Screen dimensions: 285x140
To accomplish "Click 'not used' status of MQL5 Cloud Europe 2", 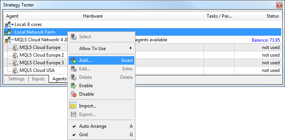I will [x=270, y=55].
